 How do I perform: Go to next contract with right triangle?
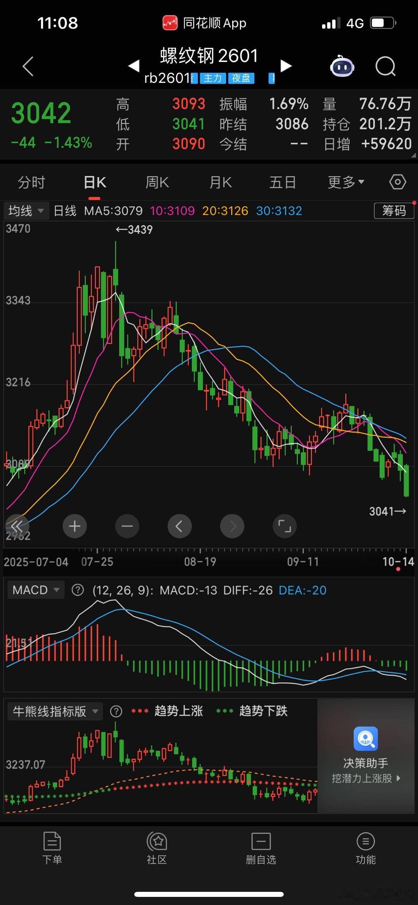click(286, 66)
